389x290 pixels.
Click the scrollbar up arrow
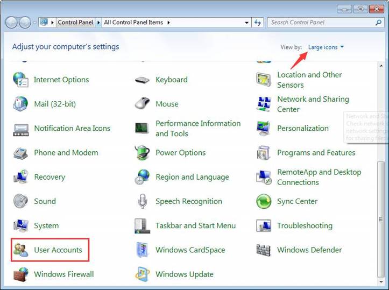pos(381,66)
